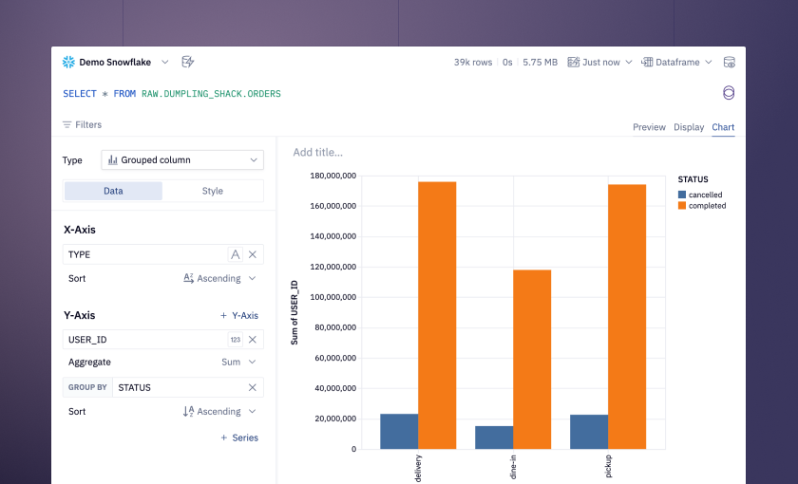Click the text type icon in TYPE field
The image size is (798, 484).
point(236,254)
